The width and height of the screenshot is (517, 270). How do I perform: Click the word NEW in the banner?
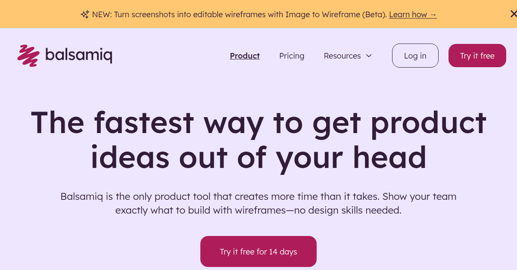click(x=102, y=14)
